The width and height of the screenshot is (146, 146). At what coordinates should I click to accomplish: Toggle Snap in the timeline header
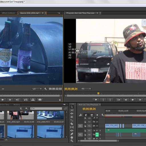tap(86, 115)
